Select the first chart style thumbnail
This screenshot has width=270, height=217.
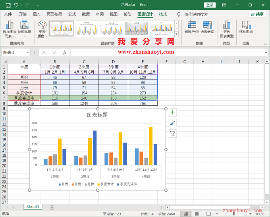click(x=62, y=29)
